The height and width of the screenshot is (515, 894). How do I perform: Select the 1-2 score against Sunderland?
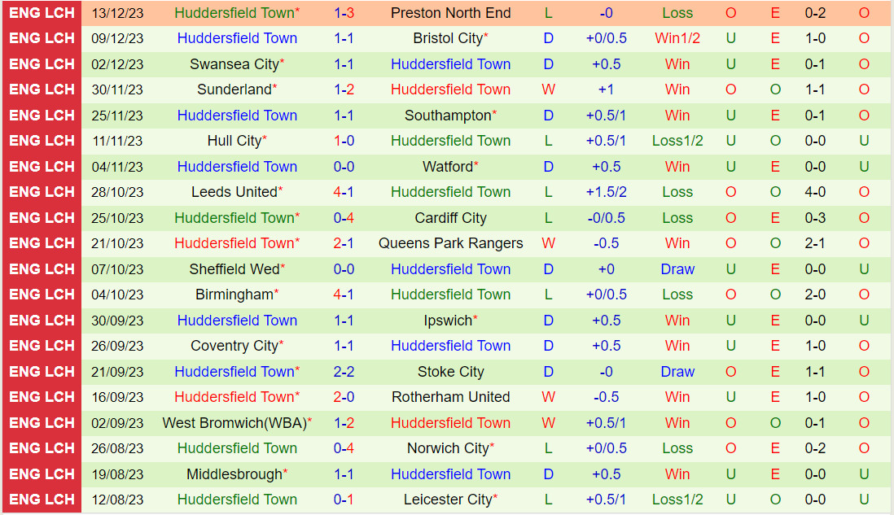344,89
